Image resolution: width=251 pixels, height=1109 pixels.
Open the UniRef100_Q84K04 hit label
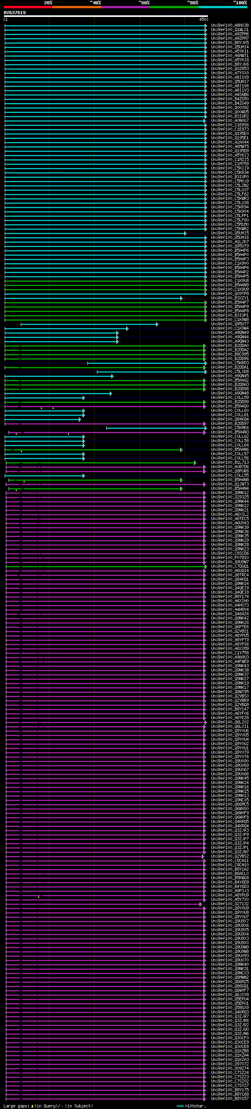tap(229, 419)
